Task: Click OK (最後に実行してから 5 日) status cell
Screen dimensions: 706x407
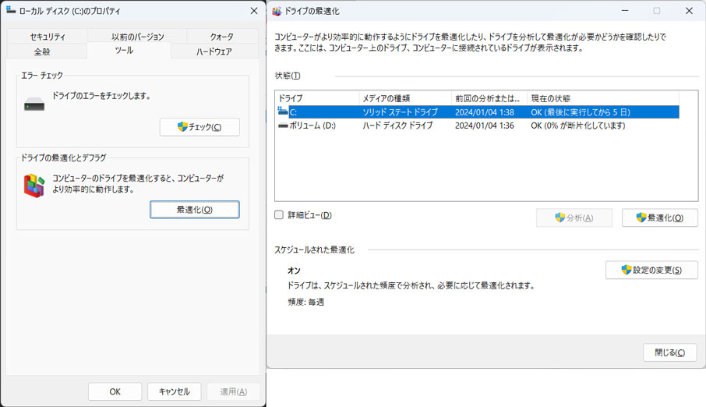Action: click(x=581, y=111)
